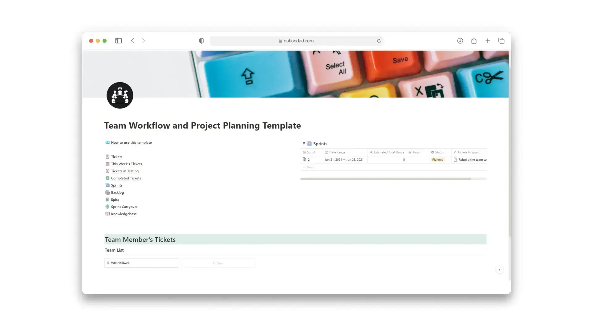The image size is (593, 333).
Task: Click the Completed Tickets icon
Action: (107, 178)
